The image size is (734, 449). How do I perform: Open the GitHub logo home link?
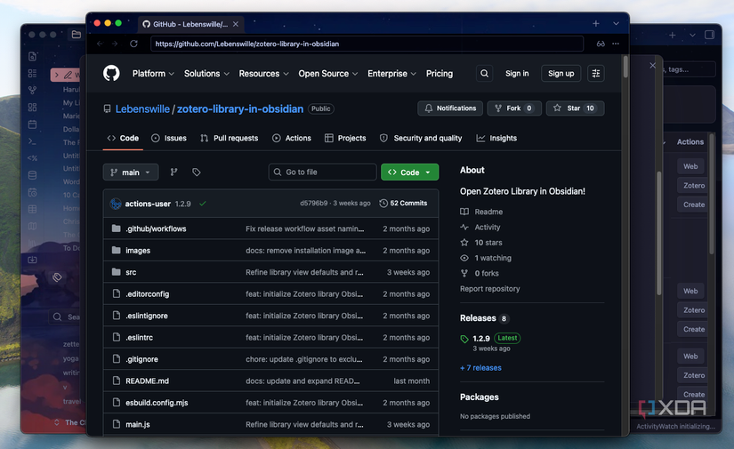click(x=111, y=74)
